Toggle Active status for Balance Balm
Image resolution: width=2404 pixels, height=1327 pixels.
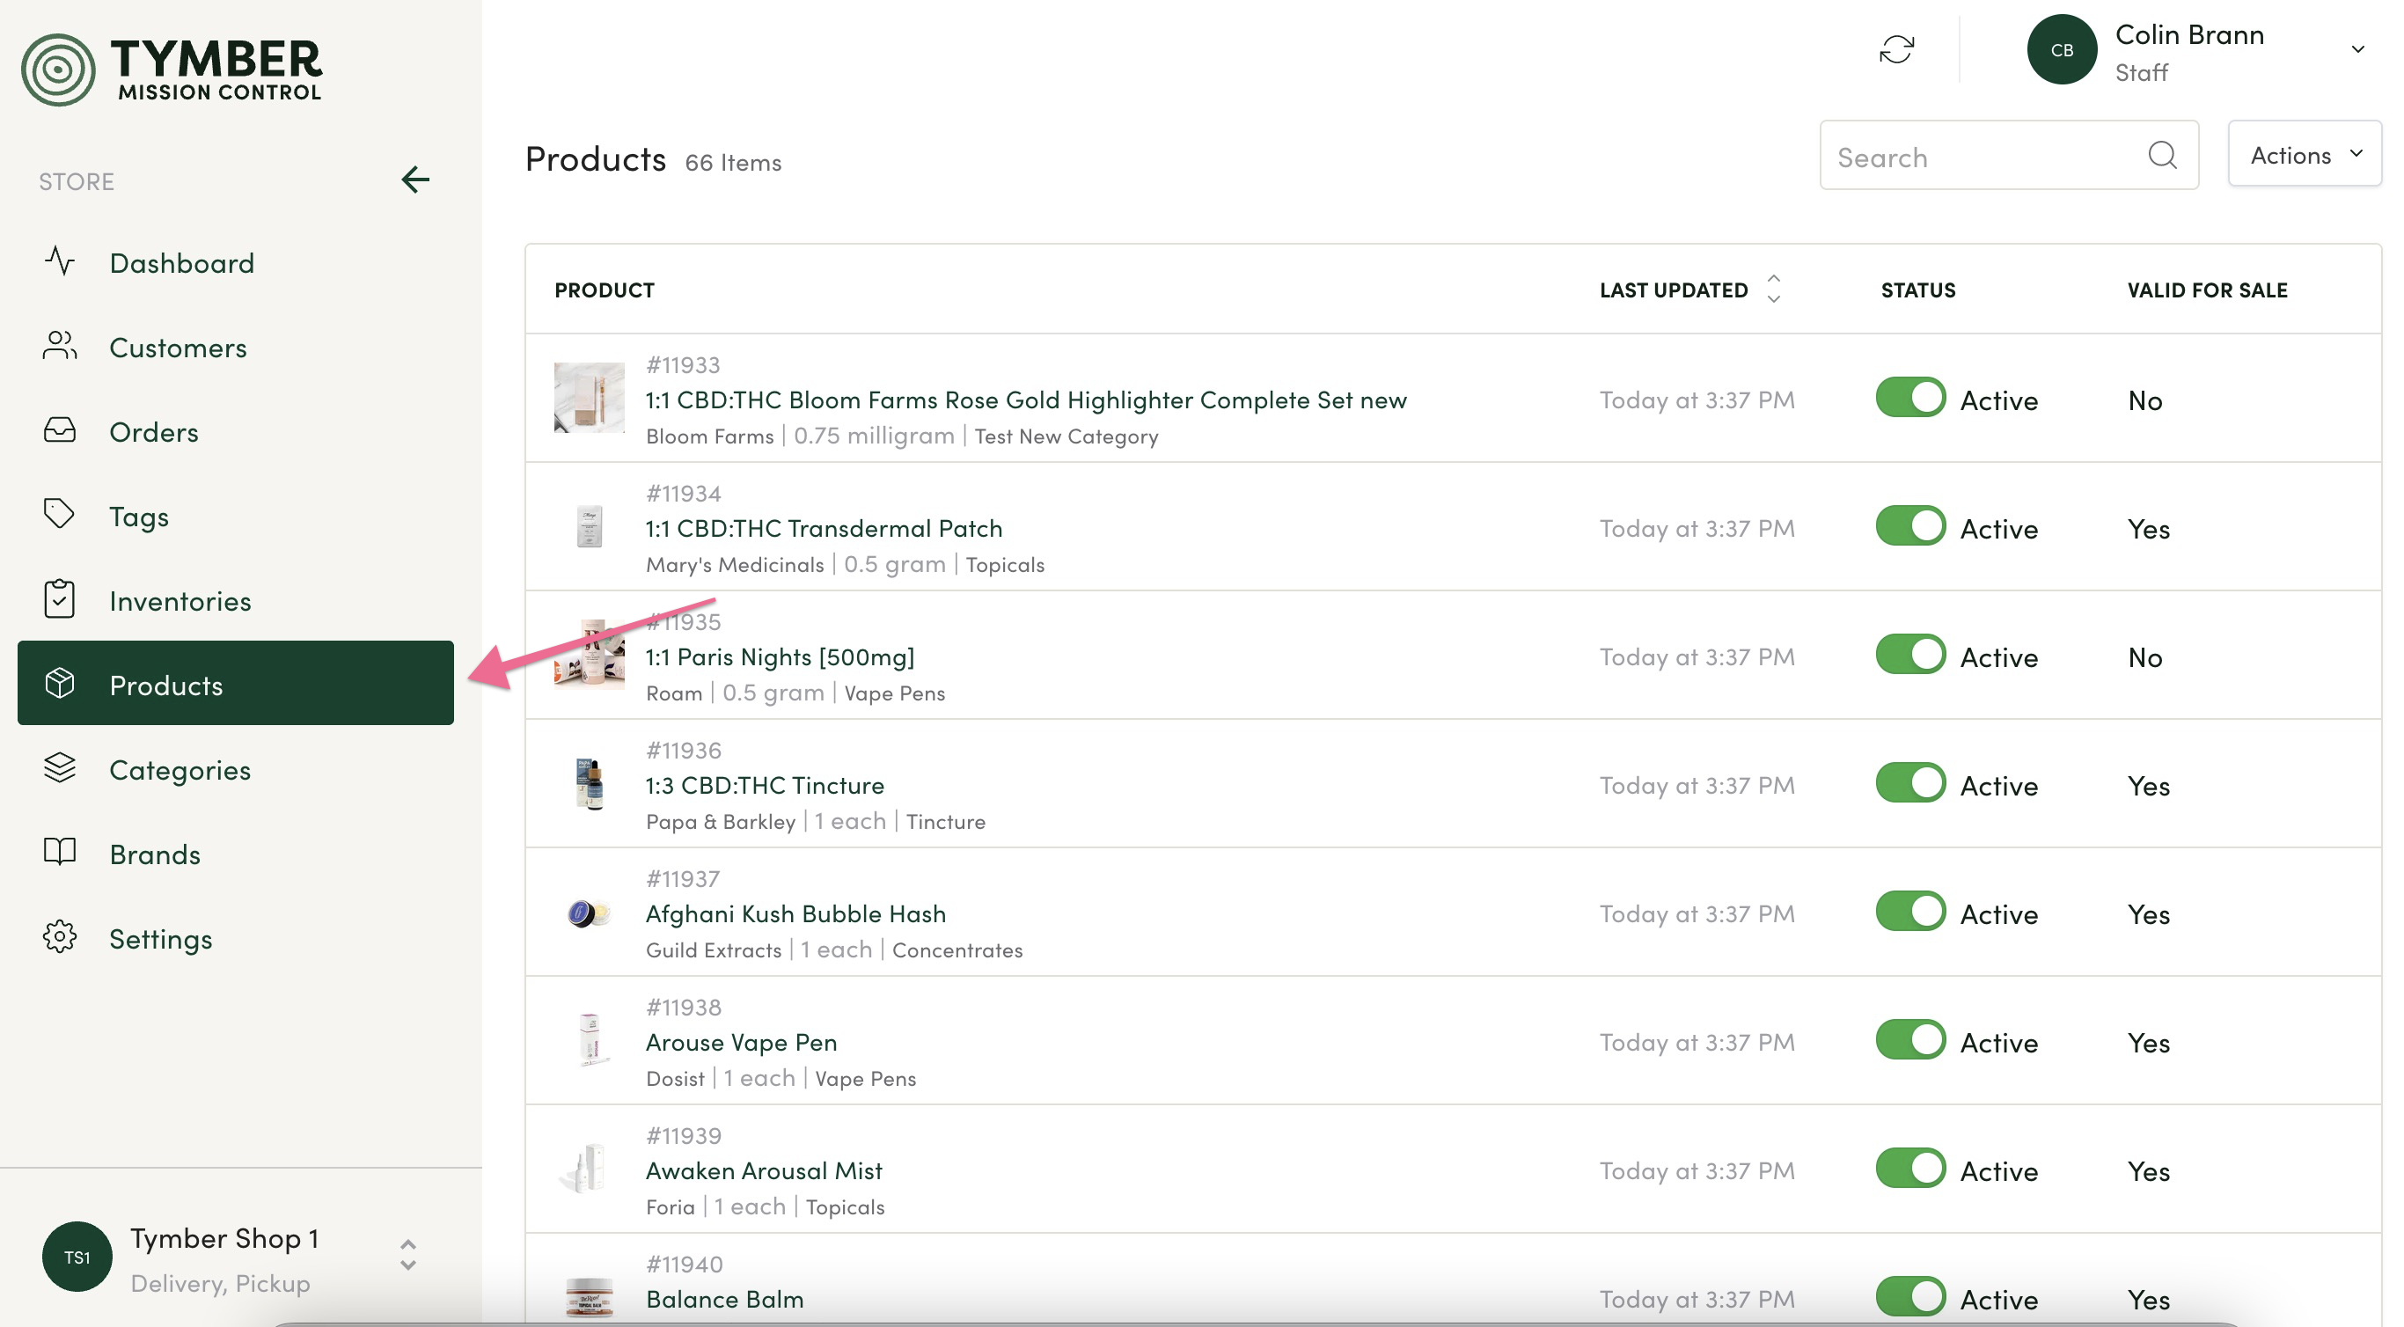coord(1910,1297)
